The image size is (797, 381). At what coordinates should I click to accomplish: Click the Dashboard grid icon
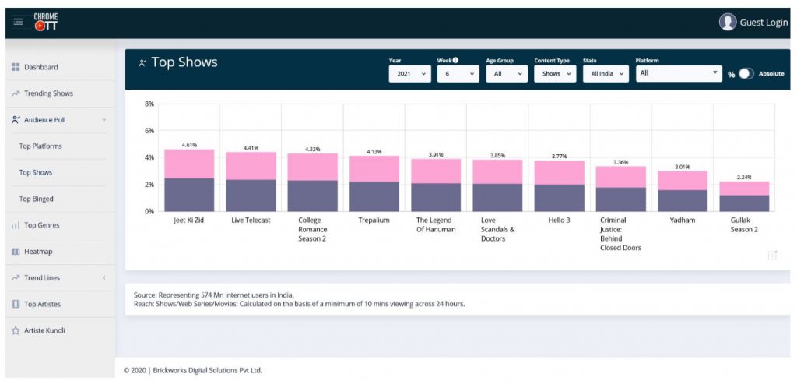(x=16, y=68)
